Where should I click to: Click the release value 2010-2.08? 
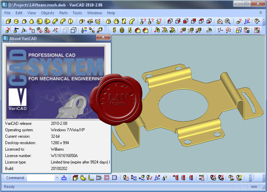pos(59,123)
